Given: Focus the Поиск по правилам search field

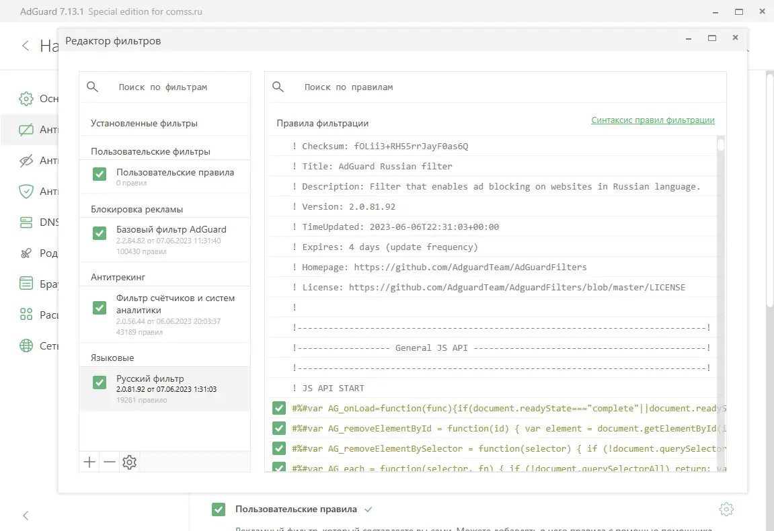Looking at the screenshot, I should (498, 87).
